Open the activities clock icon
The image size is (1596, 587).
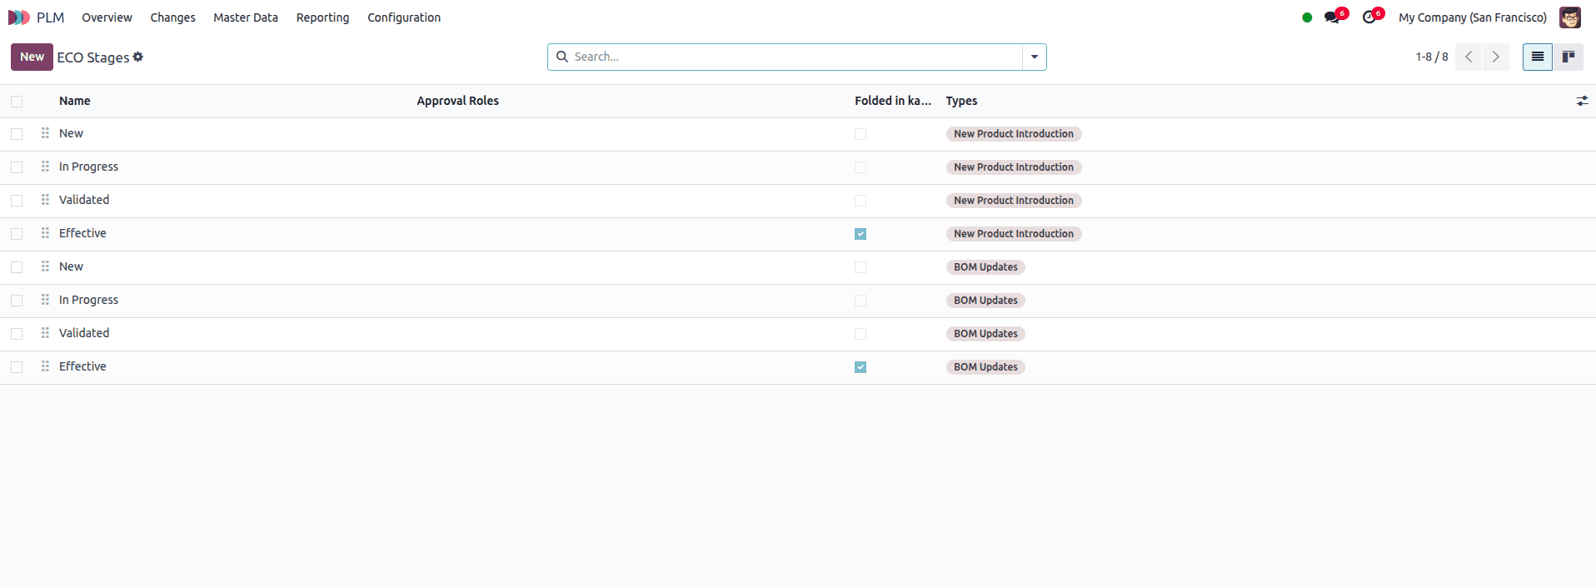(x=1369, y=17)
